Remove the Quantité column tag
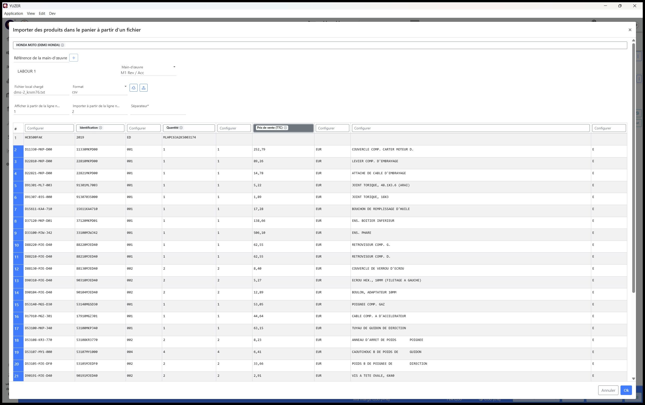This screenshot has height=405, width=645. [181, 128]
